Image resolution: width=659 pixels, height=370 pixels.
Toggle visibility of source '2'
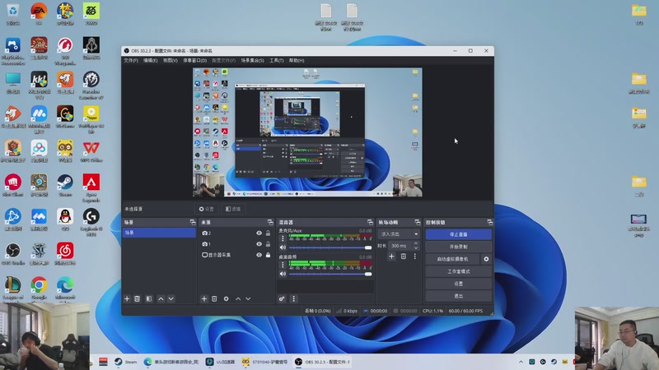point(259,233)
